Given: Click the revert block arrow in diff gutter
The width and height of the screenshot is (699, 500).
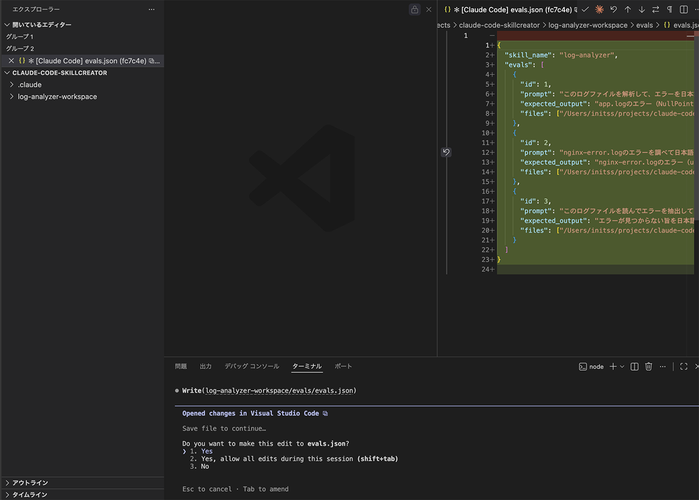Looking at the screenshot, I should [446, 152].
